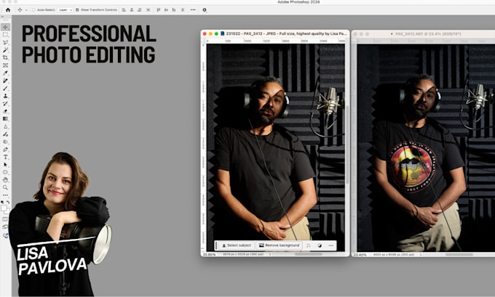The width and height of the screenshot is (495, 297).
Task: Select the Horizontal Type tool
Action: coord(5,157)
